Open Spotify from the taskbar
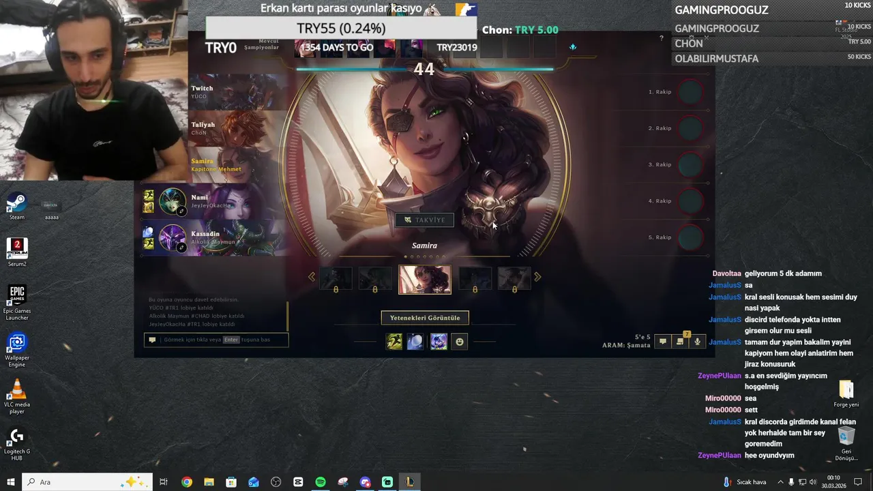Screen dimensions: 873x491 (321, 482)
